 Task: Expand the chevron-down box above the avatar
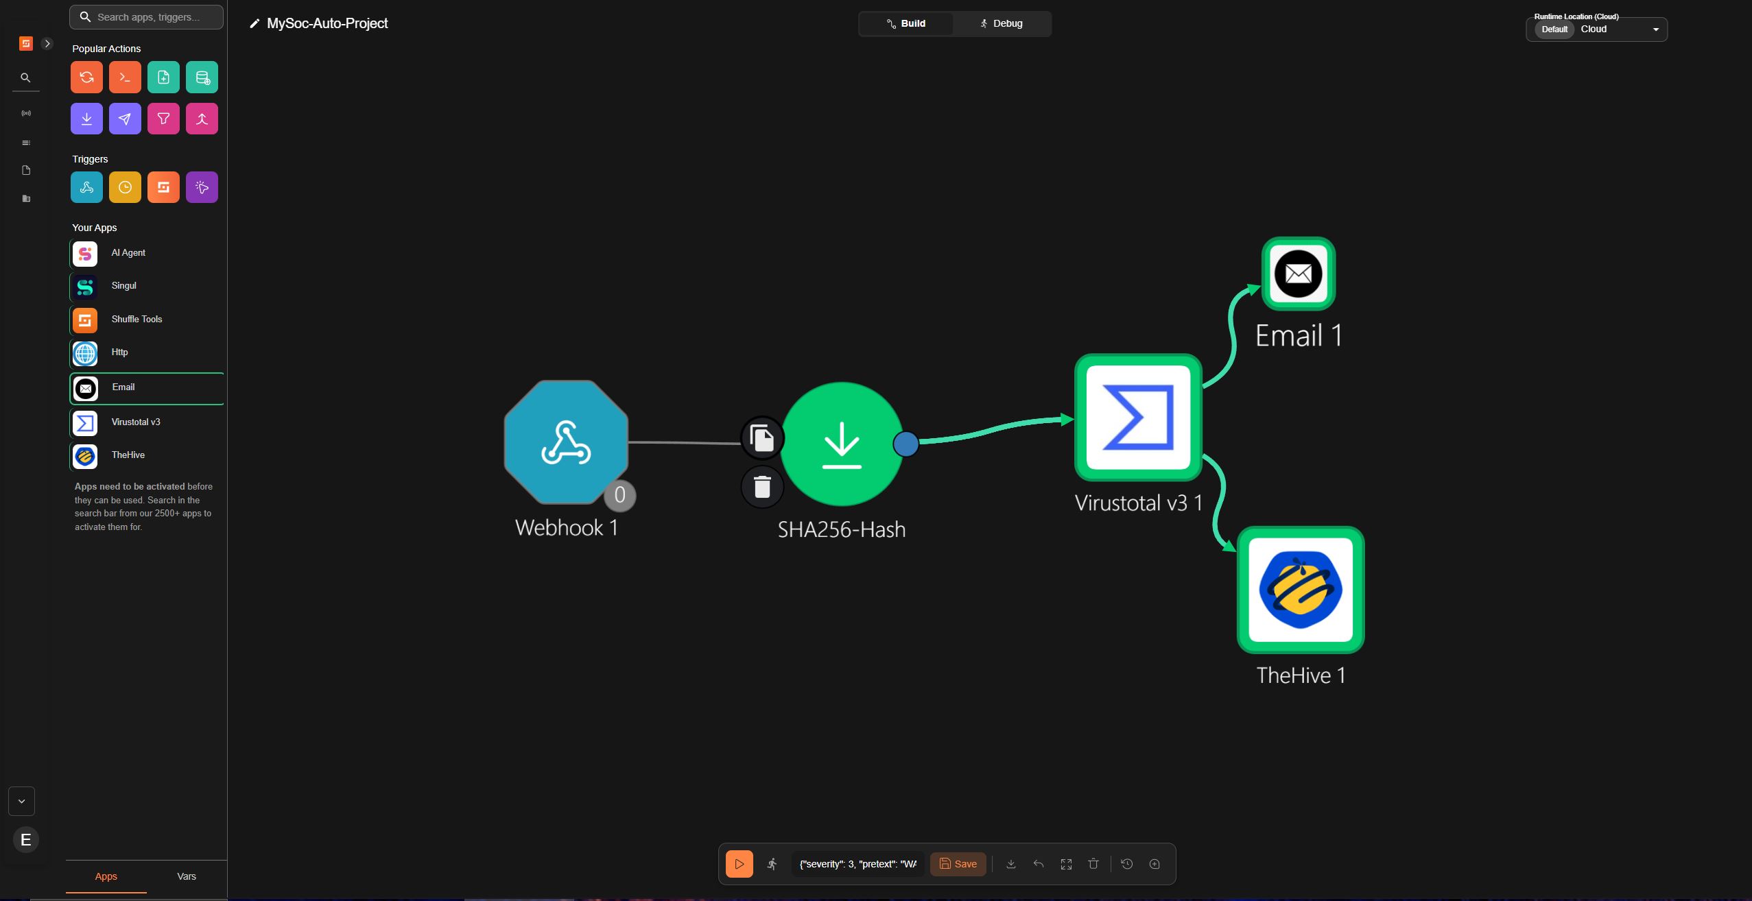(x=21, y=801)
